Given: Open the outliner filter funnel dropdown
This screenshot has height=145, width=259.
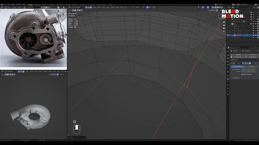Looking at the screenshot, I should [255, 7].
